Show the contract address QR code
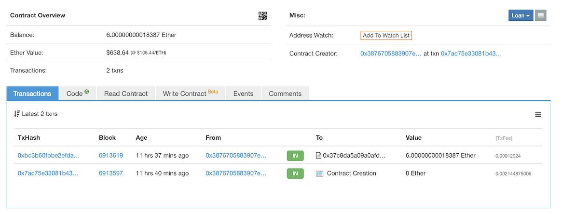 tap(263, 16)
